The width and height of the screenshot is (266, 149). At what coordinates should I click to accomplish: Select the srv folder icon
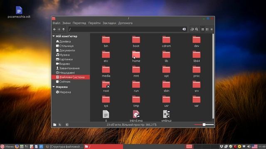click(197, 84)
